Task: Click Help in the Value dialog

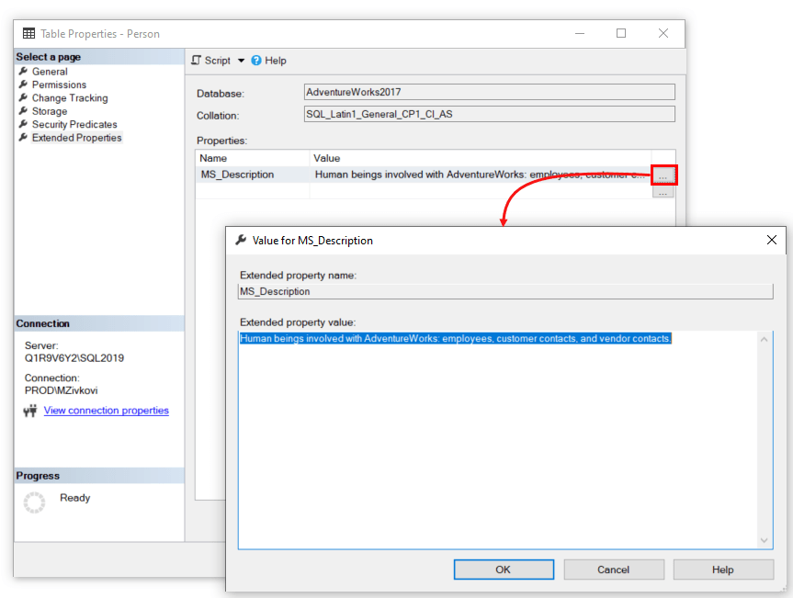Action: (723, 569)
